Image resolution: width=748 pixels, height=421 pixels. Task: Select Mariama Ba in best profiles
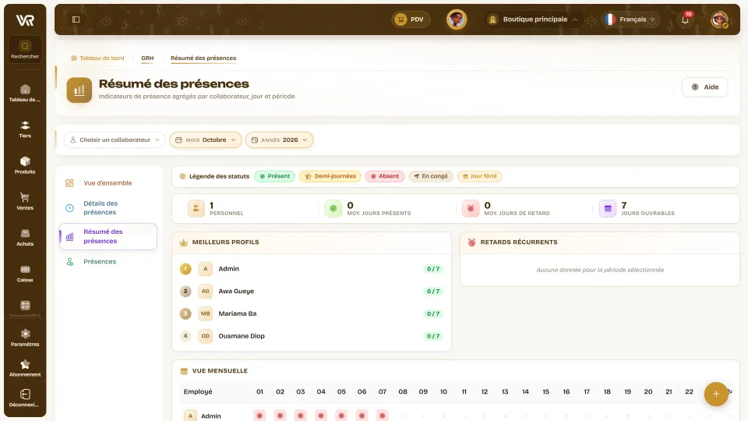pyautogui.click(x=312, y=313)
